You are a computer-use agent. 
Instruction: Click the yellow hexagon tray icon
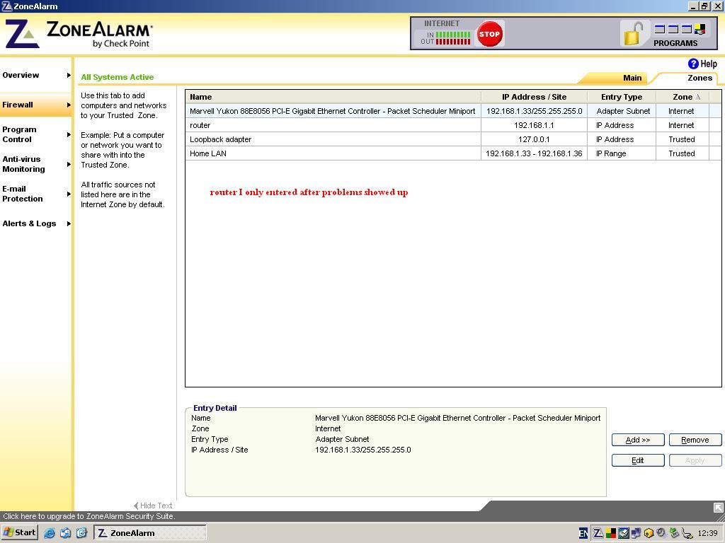pos(649,533)
